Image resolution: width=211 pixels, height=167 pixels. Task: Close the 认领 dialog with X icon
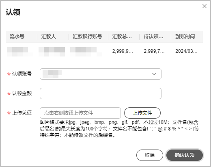coord(205,6)
